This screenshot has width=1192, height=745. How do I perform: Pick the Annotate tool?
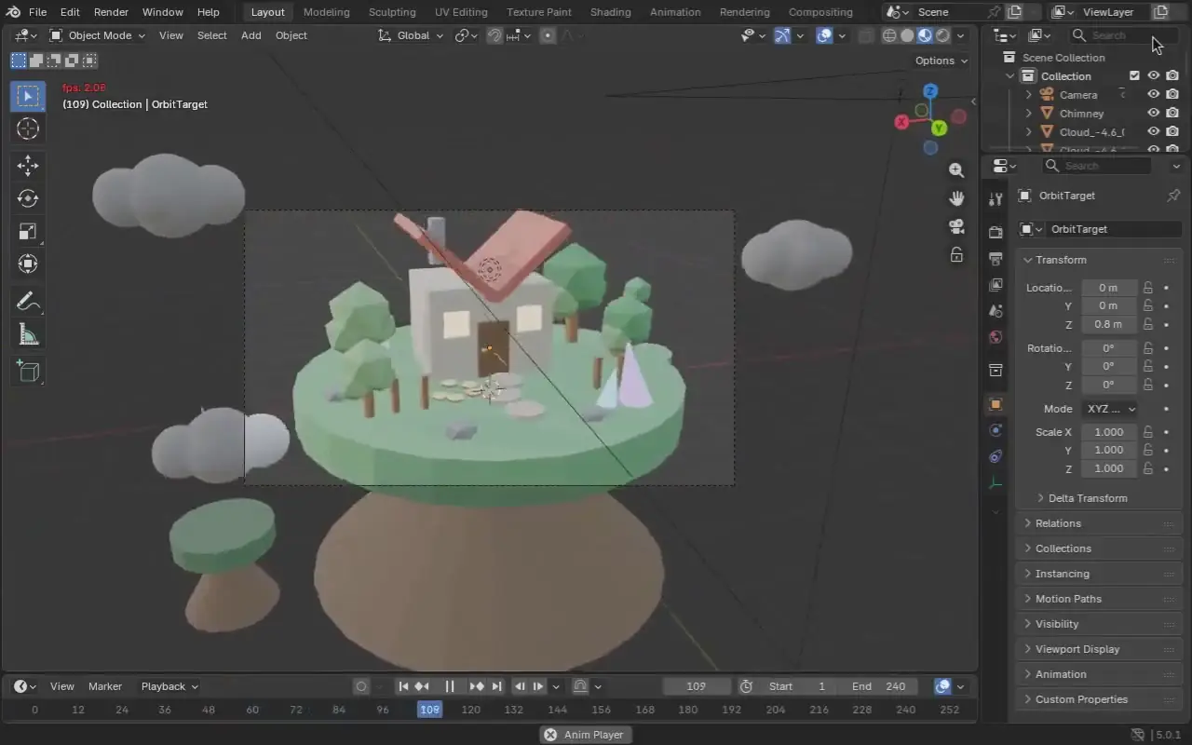pyautogui.click(x=28, y=302)
